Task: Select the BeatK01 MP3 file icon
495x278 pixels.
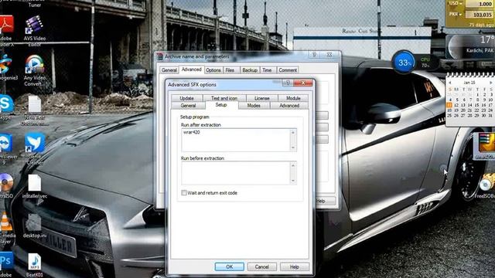Action: [x=34, y=266]
